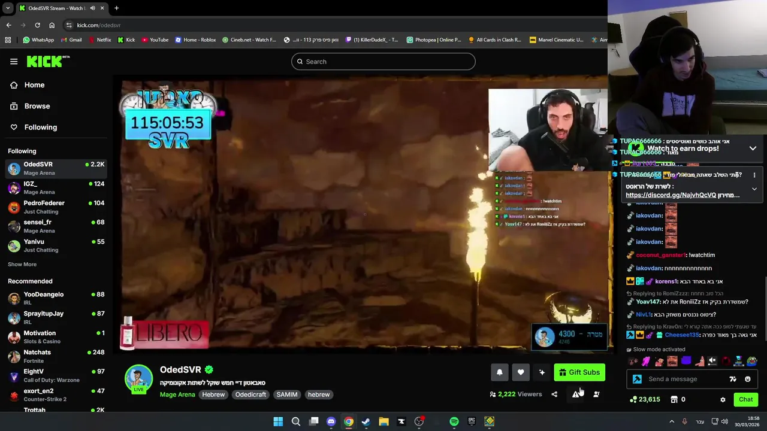Open the tab search dropdown
The height and width of the screenshot is (431, 767).
7,8
